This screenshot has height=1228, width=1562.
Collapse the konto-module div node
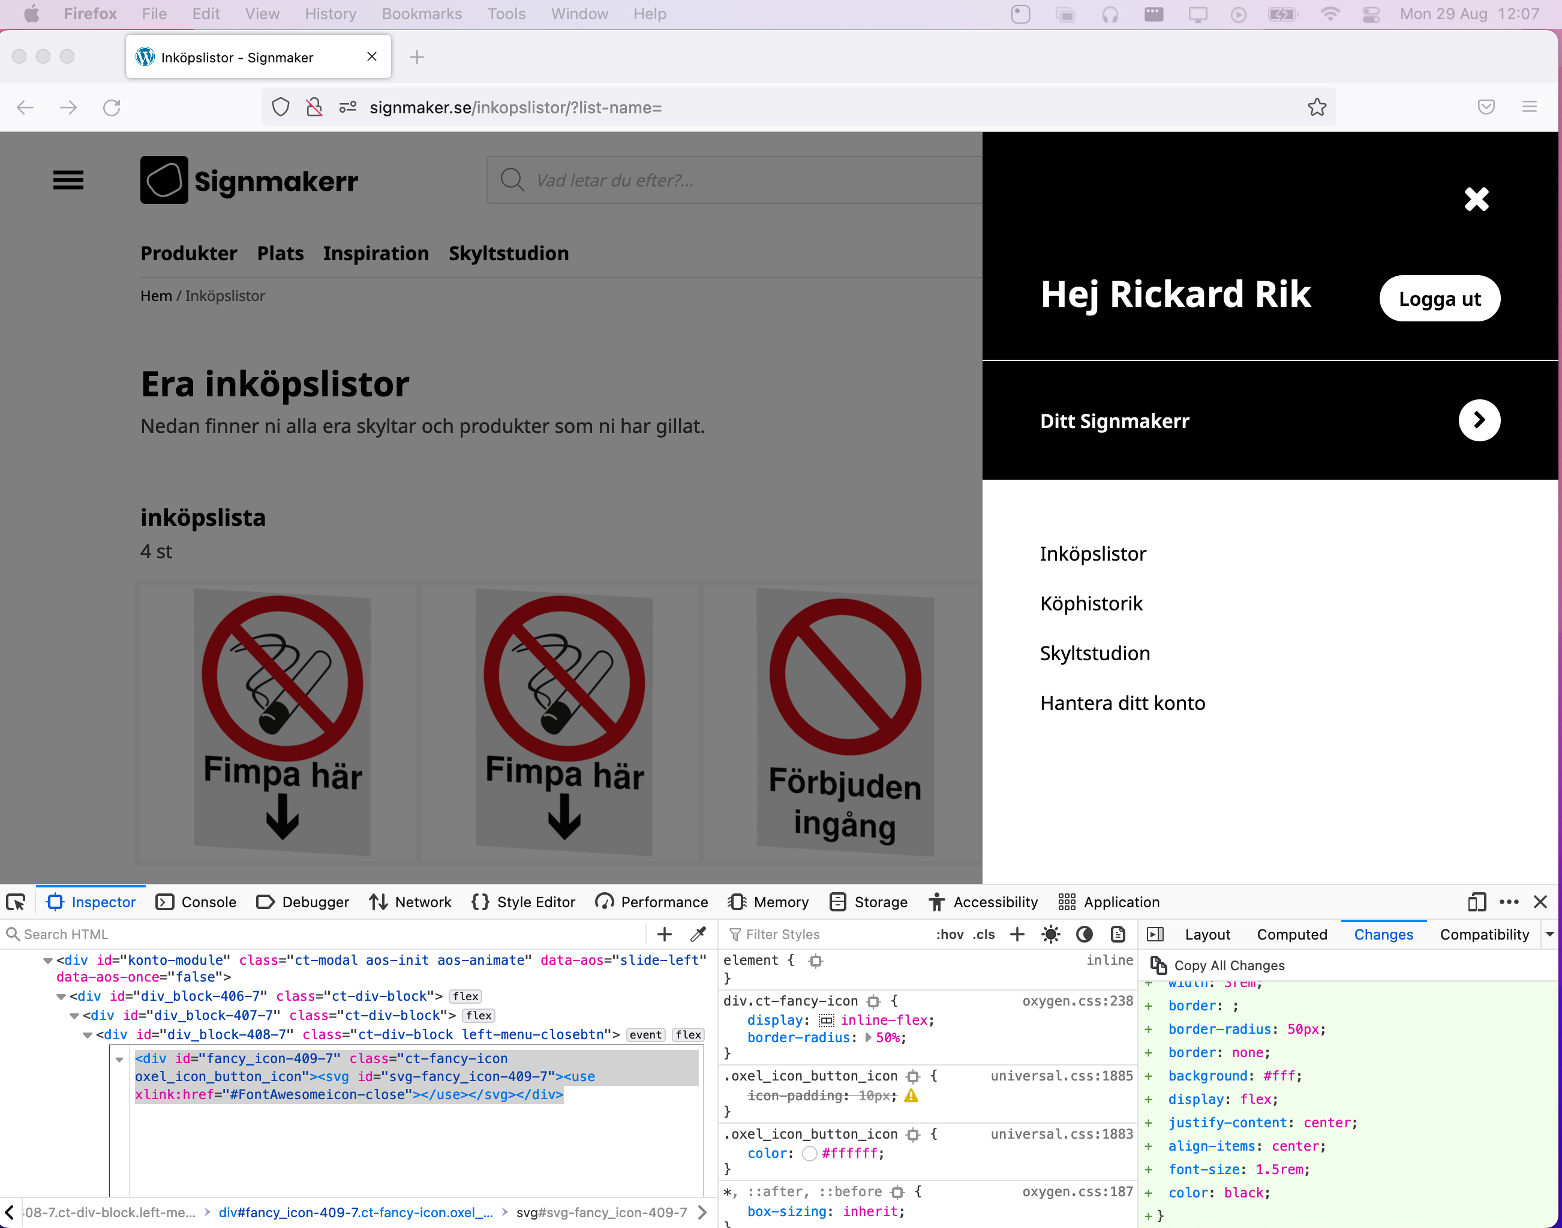coord(47,961)
